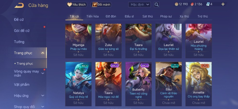Open Đổi mảnh fragment exchange
This screenshot has height=109, width=238.
pos(101,5)
